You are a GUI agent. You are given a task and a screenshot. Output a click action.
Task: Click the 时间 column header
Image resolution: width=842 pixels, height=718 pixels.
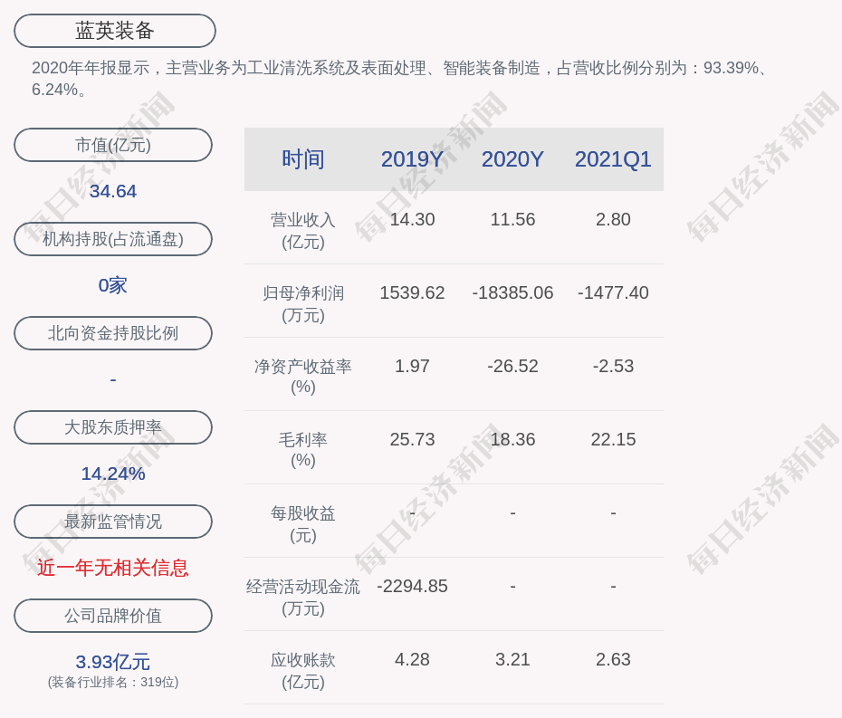tap(303, 159)
